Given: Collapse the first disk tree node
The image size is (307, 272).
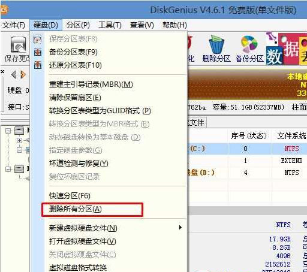Looking at the screenshot, I should point(8,131).
